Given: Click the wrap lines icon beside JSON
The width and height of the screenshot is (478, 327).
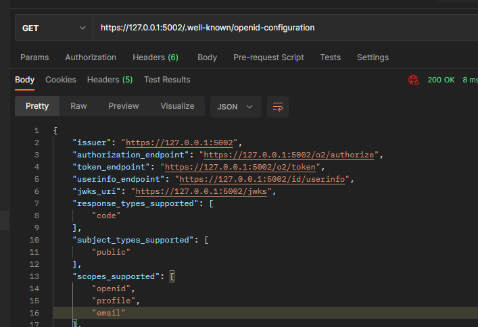Looking at the screenshot, I should [277, 107].
